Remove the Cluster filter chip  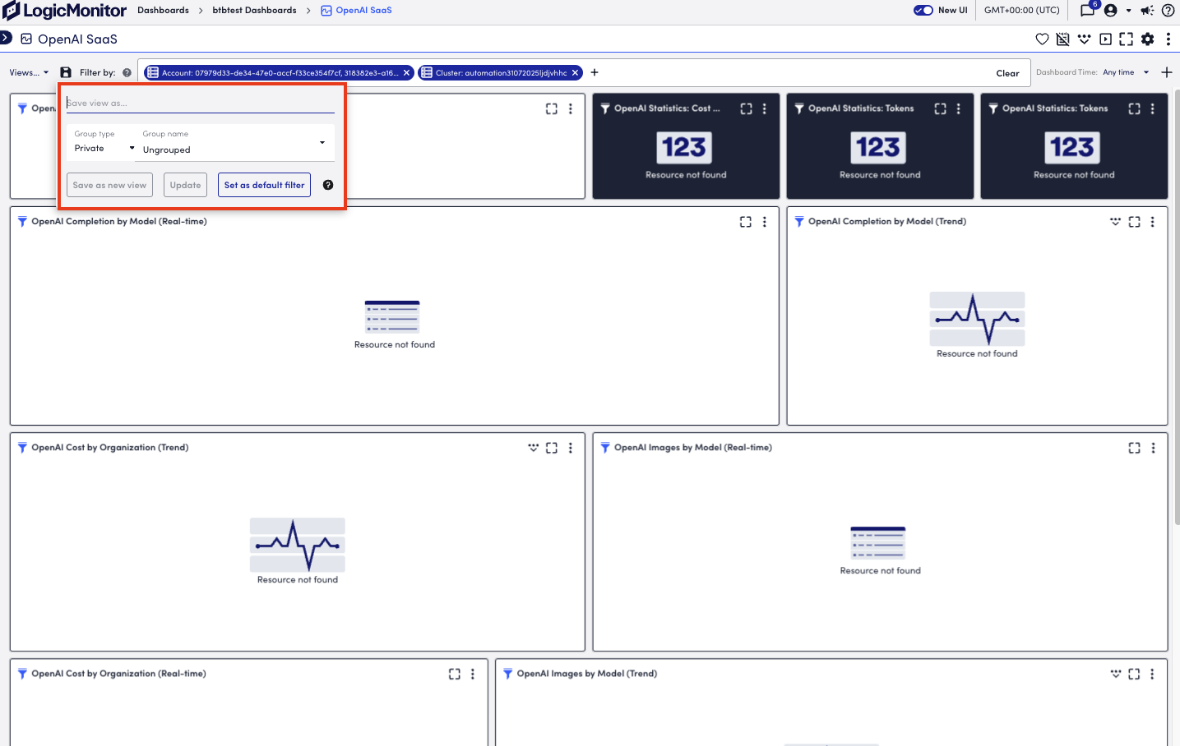(x=576, y=72)
